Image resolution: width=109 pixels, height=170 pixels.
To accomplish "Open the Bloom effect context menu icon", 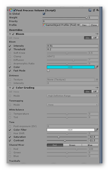I will pos(97,34).
